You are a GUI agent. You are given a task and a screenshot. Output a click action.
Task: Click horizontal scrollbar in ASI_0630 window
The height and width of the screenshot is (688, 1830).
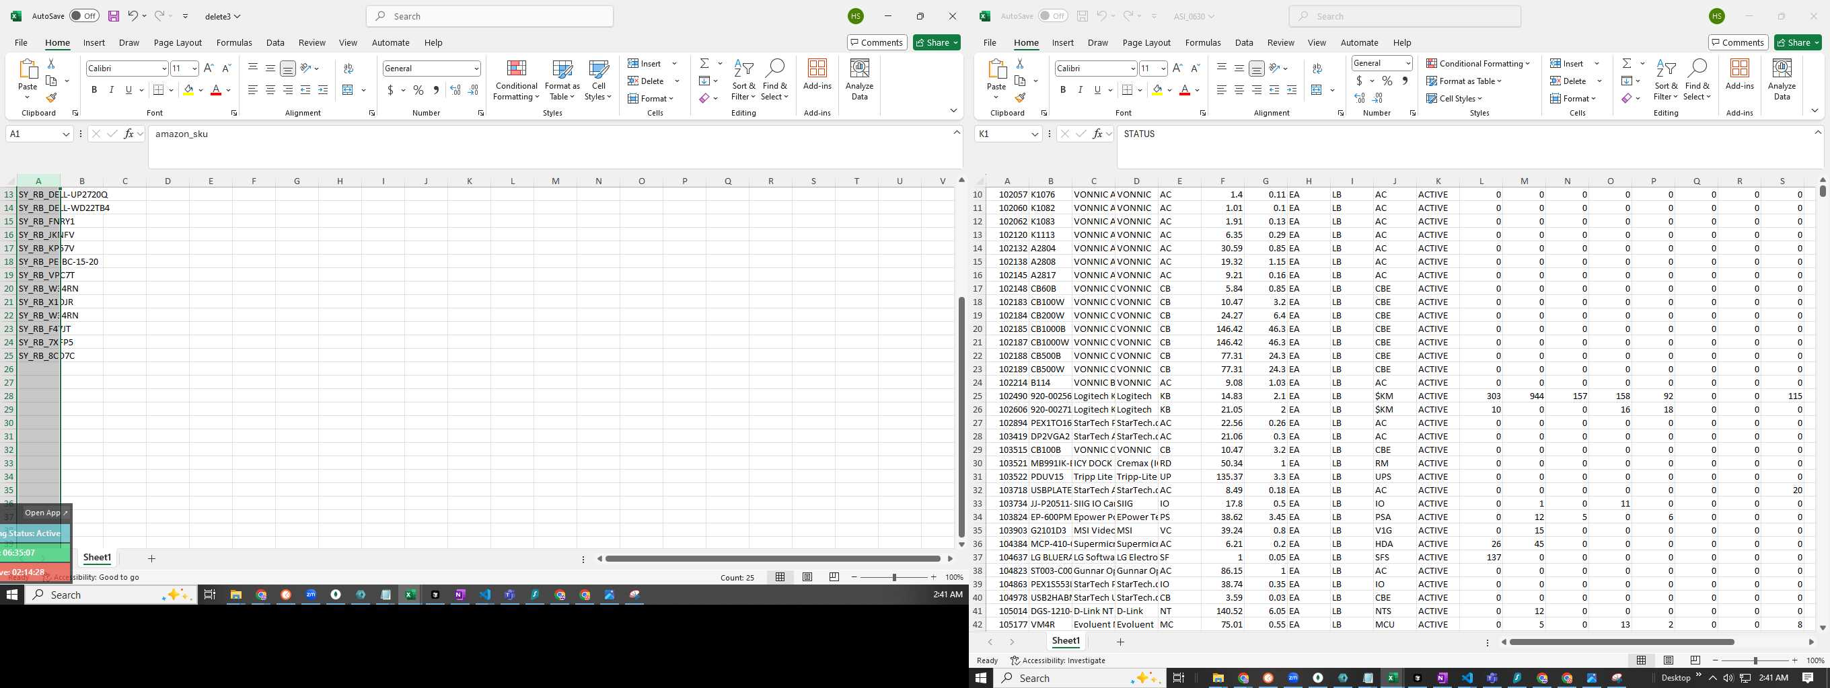click(x=1622, y=642)
